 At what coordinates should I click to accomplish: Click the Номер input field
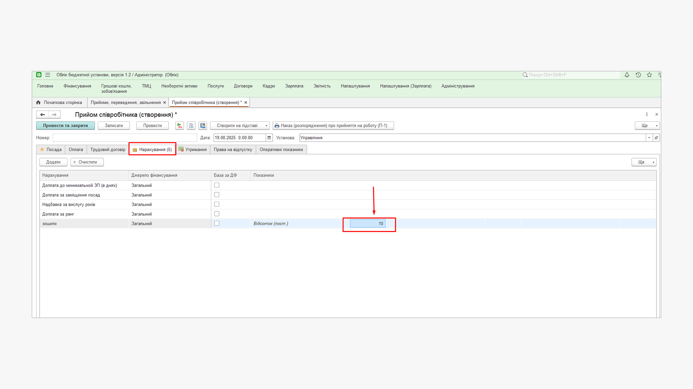pyautogui.click(x=125, y=138)
